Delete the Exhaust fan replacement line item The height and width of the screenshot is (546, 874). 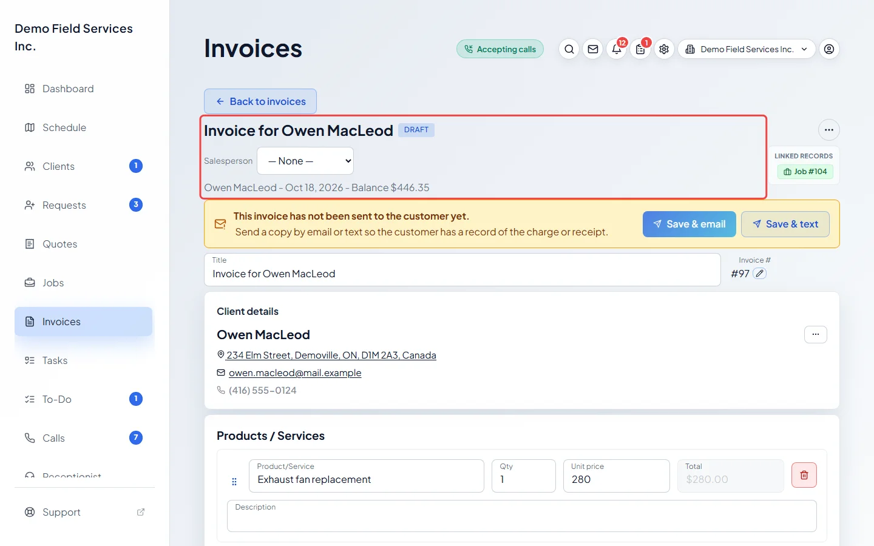[804, 475]
